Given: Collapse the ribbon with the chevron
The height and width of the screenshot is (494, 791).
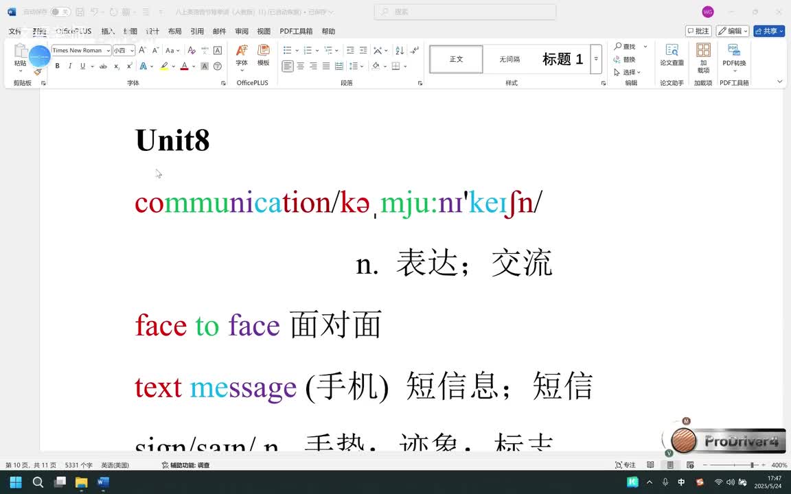Looking at the screenshot, I should [x=779, y=82].
